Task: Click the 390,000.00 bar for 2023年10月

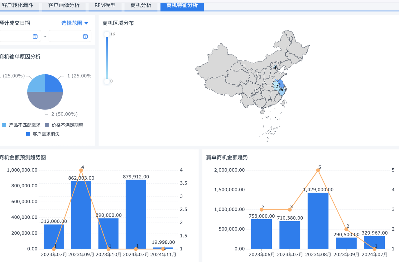Action: point(108,234)
